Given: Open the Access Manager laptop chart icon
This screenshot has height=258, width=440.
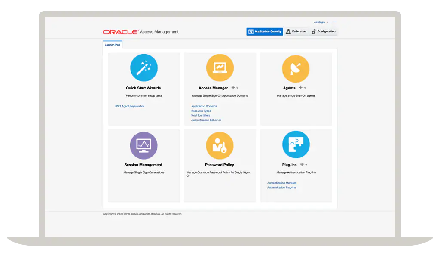Looking at the screenshot, I should [x=220, y=68].
